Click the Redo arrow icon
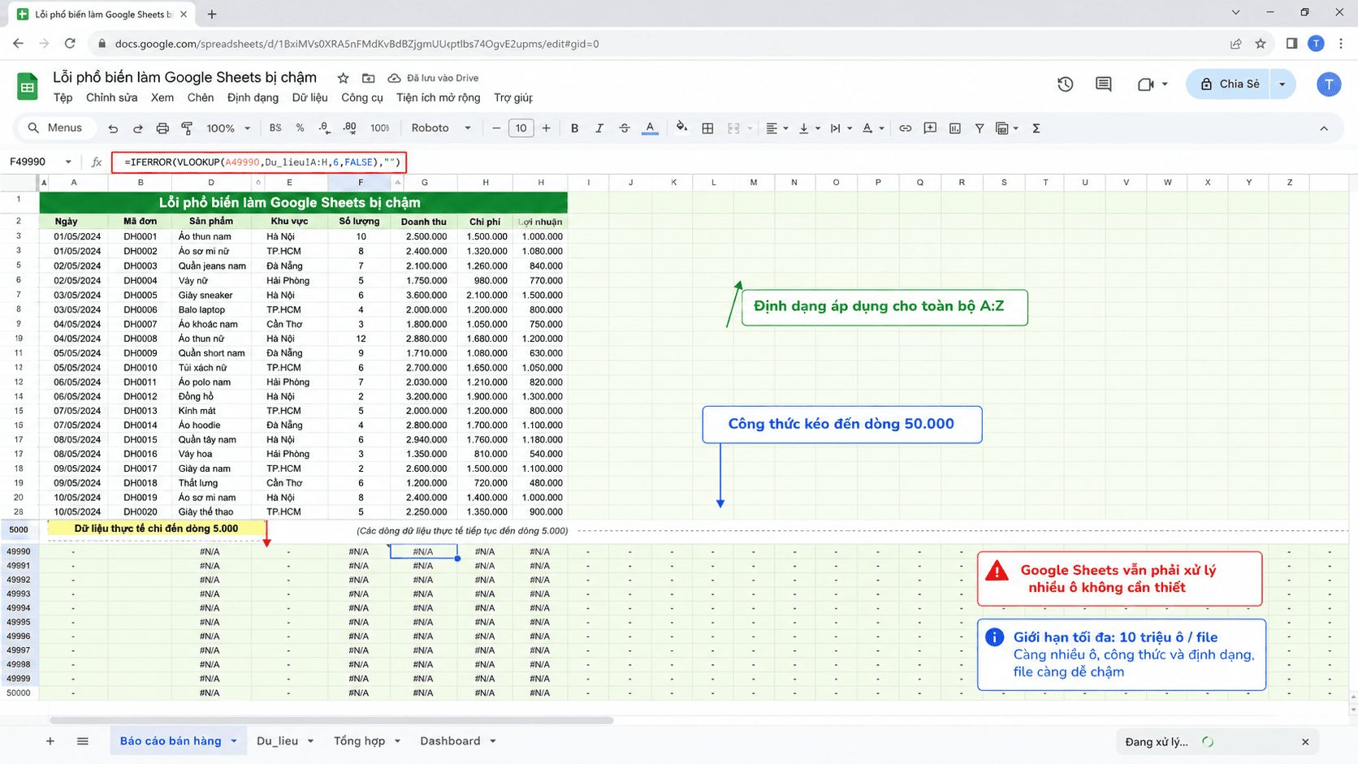This screenshot has width=1358, height=764. tap(138, 128)
